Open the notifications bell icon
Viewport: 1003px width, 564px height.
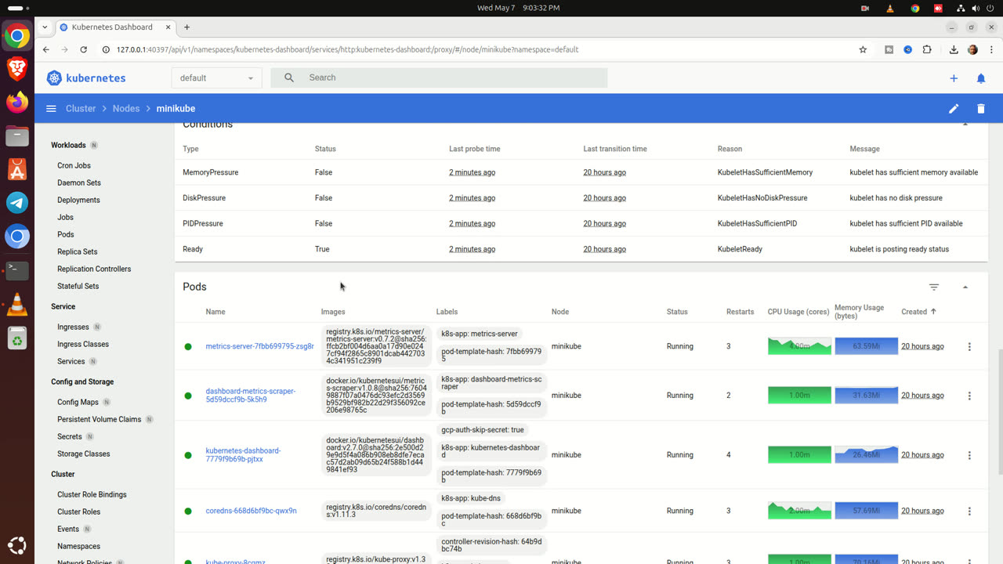tap(981, 78)
